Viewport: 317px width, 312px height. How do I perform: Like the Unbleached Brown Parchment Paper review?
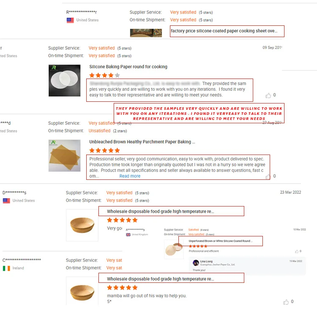point(268,176)
